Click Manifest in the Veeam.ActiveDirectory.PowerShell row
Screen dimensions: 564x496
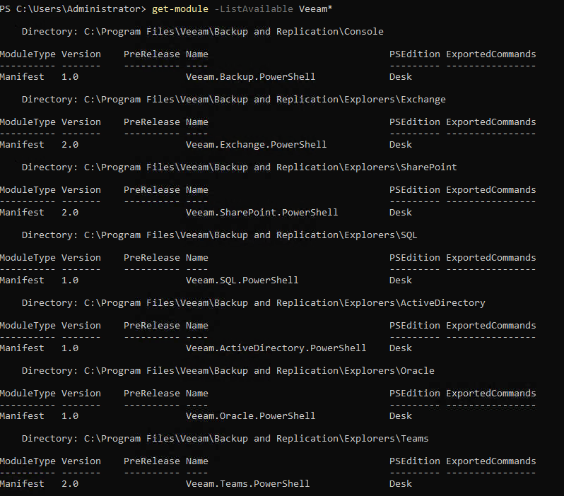pyautogui.click(x=22, y=348)
